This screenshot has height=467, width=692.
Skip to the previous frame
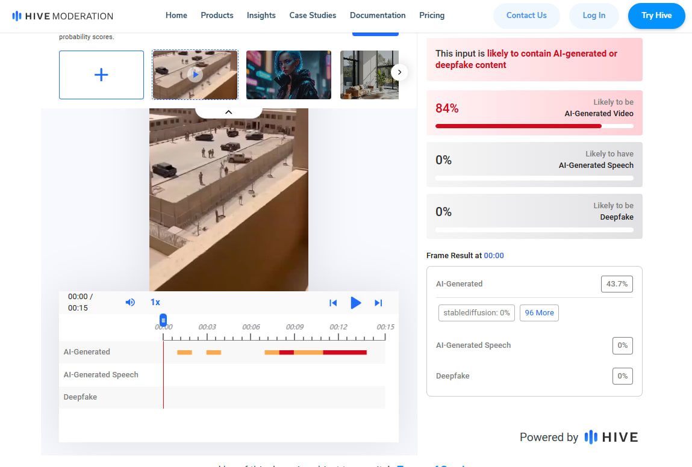point(333,303)
